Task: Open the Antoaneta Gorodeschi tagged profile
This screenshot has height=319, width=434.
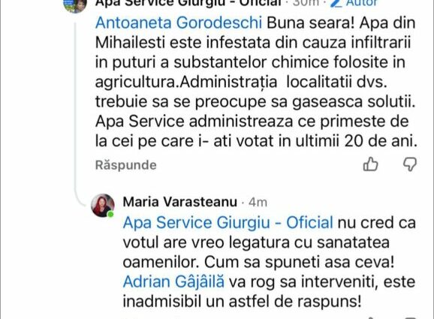Action: (x=179, y=23)
